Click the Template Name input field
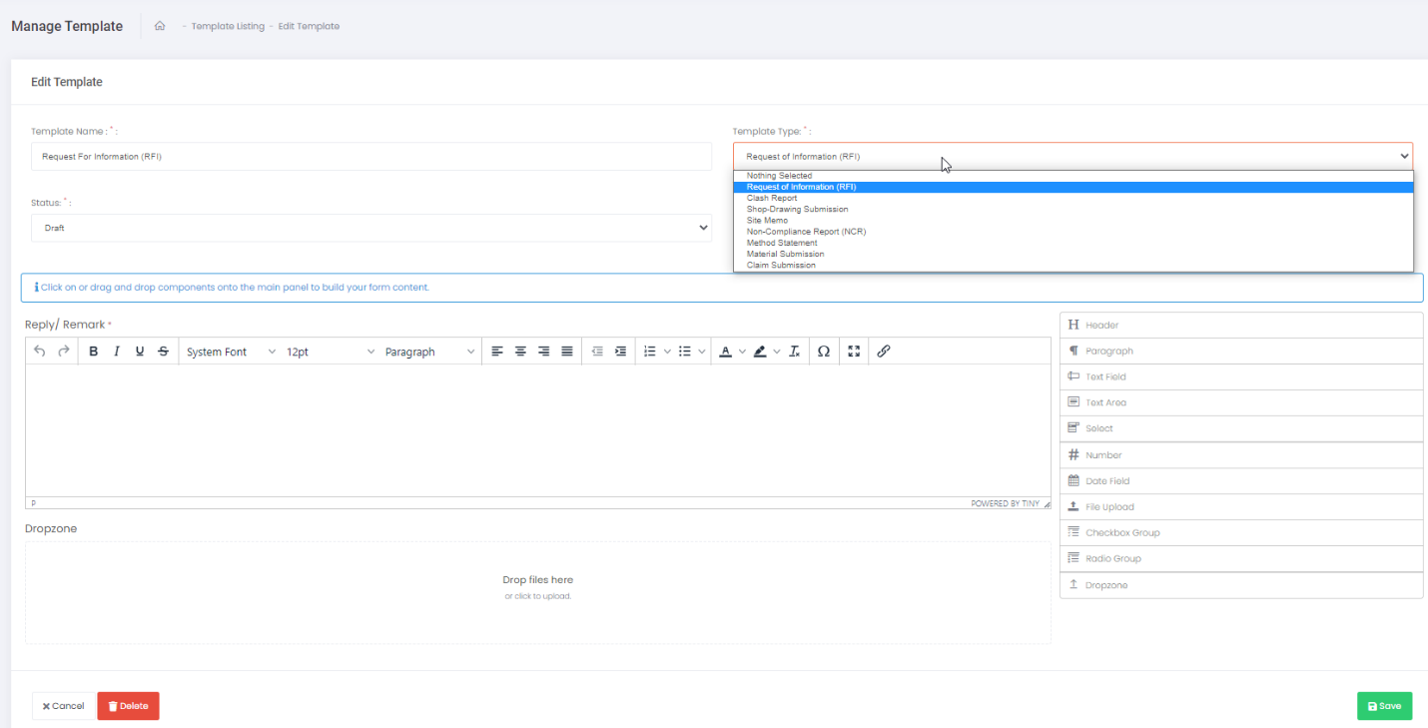Screen dimensions: 1428x728 point(370,157)
